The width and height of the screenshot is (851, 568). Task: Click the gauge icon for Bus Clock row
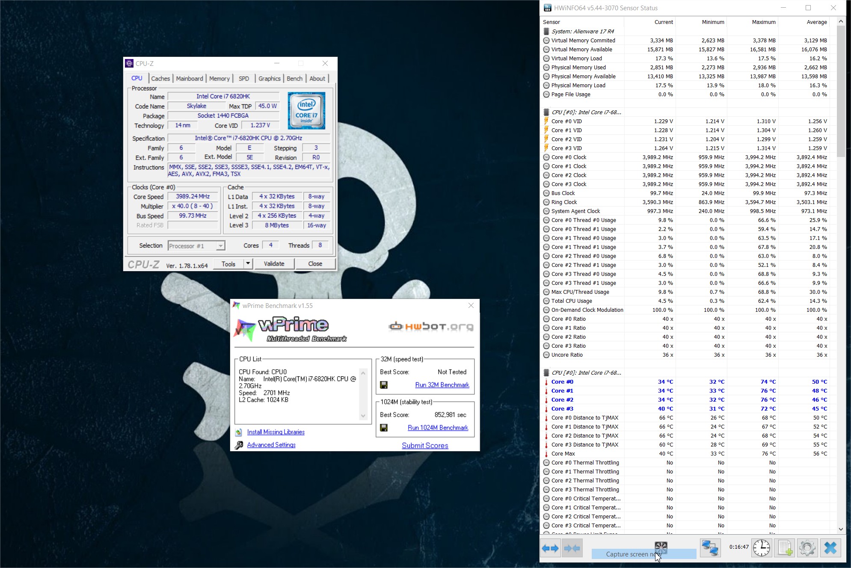point(546,193)
